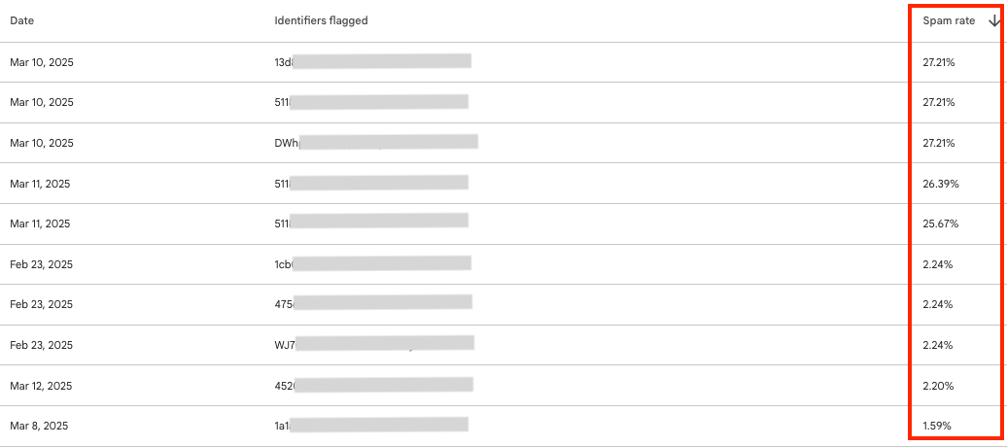Click the identifier starting with 1a1
Viewport: 1007px width, 447px height.
(371, 426)
